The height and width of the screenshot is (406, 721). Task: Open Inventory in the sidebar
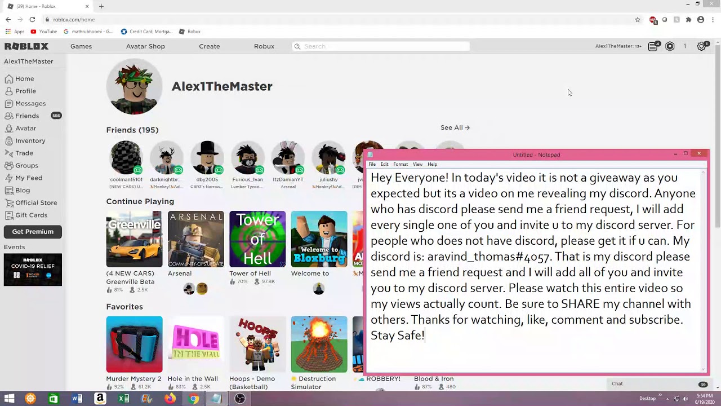(x=25, y=140)
